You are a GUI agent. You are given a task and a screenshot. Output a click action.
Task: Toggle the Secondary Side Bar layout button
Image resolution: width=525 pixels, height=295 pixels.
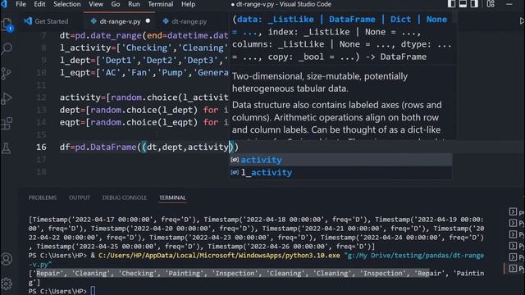click(x=474, y=4)
